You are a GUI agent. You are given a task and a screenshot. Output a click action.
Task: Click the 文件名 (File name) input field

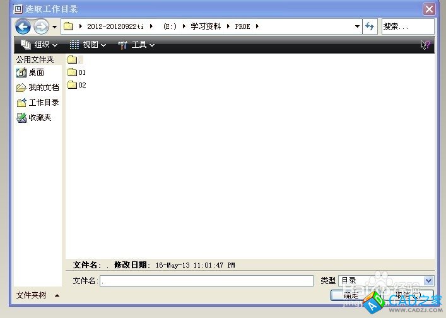point(206,281)
